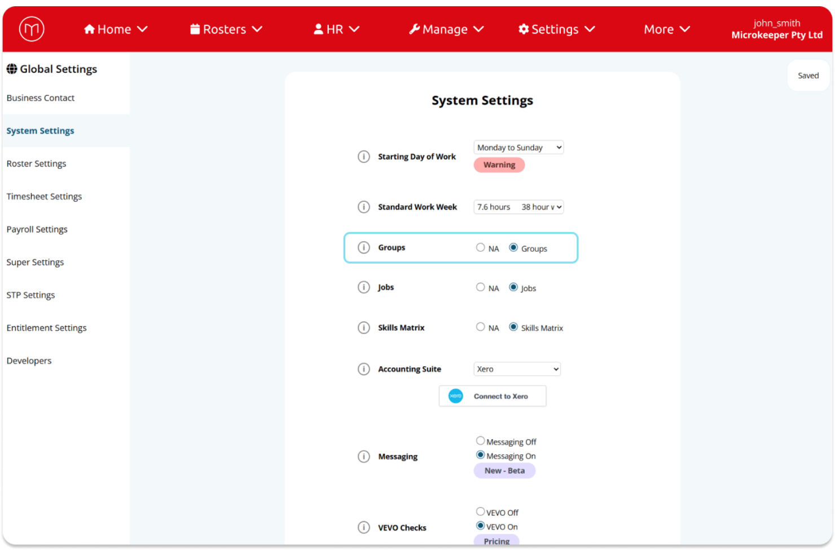This screenshot has height=556, width=835.
Task: Open info icon for Starting Day of Work
Action: pyautogui.click(x=364, y=157)
